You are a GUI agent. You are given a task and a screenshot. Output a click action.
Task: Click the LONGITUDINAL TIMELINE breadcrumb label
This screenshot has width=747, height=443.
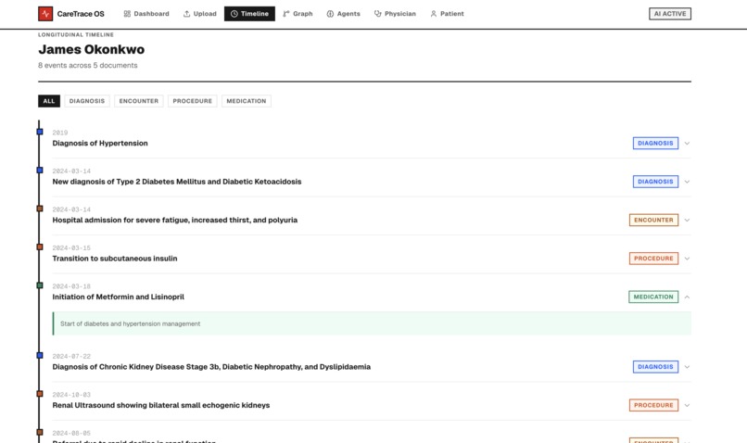[76, 35]
